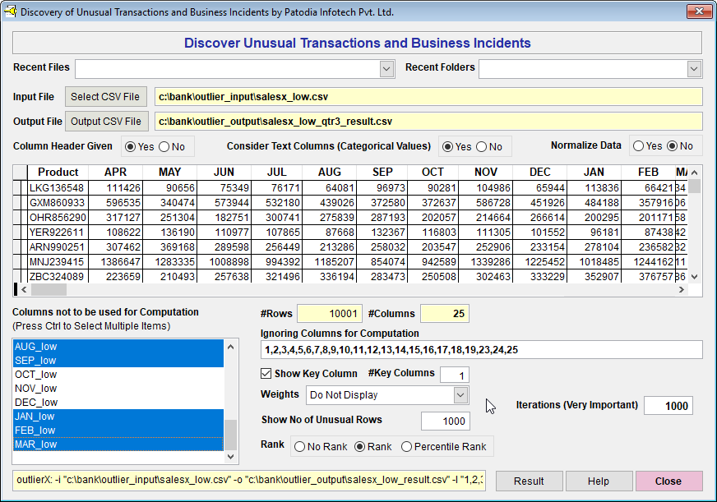Set Column Header Given to No

[x=164, y=147]
